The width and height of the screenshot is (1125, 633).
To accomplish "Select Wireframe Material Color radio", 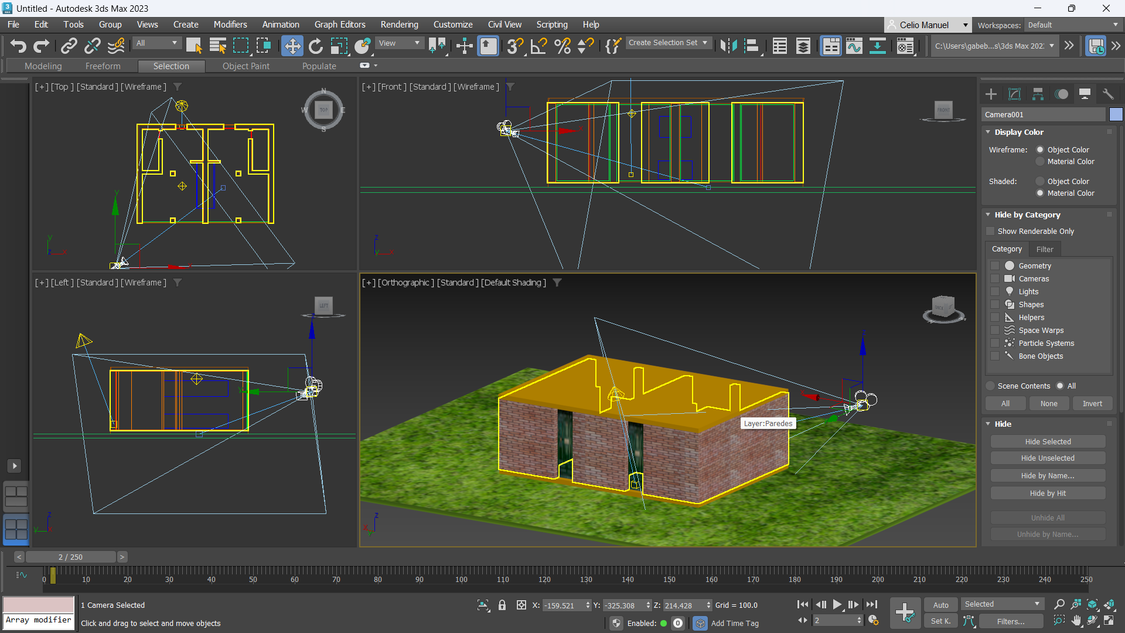I will 1040,162.
